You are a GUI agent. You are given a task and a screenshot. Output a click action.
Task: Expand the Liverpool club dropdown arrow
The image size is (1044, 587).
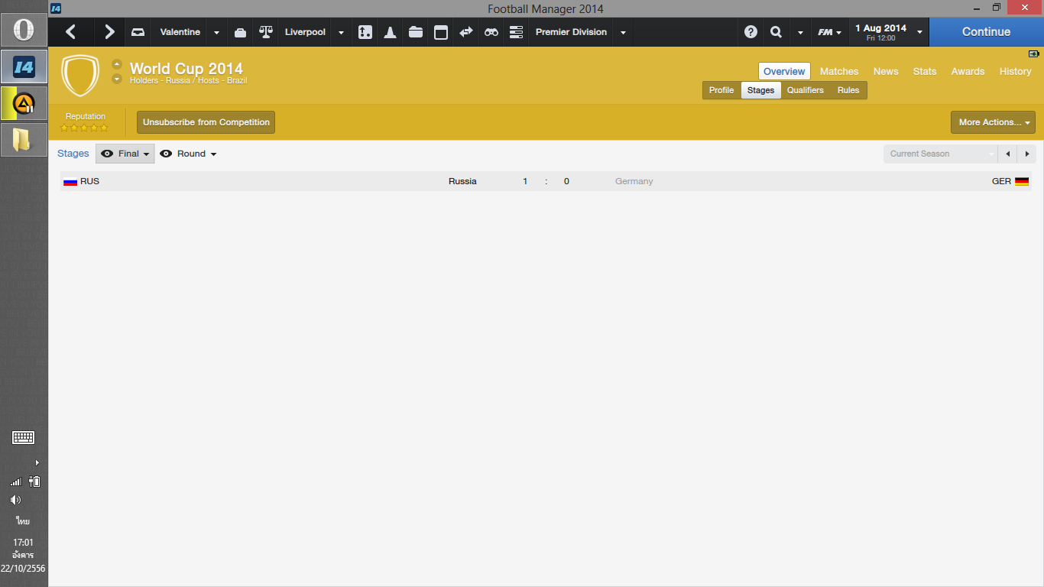coord(341,33)
